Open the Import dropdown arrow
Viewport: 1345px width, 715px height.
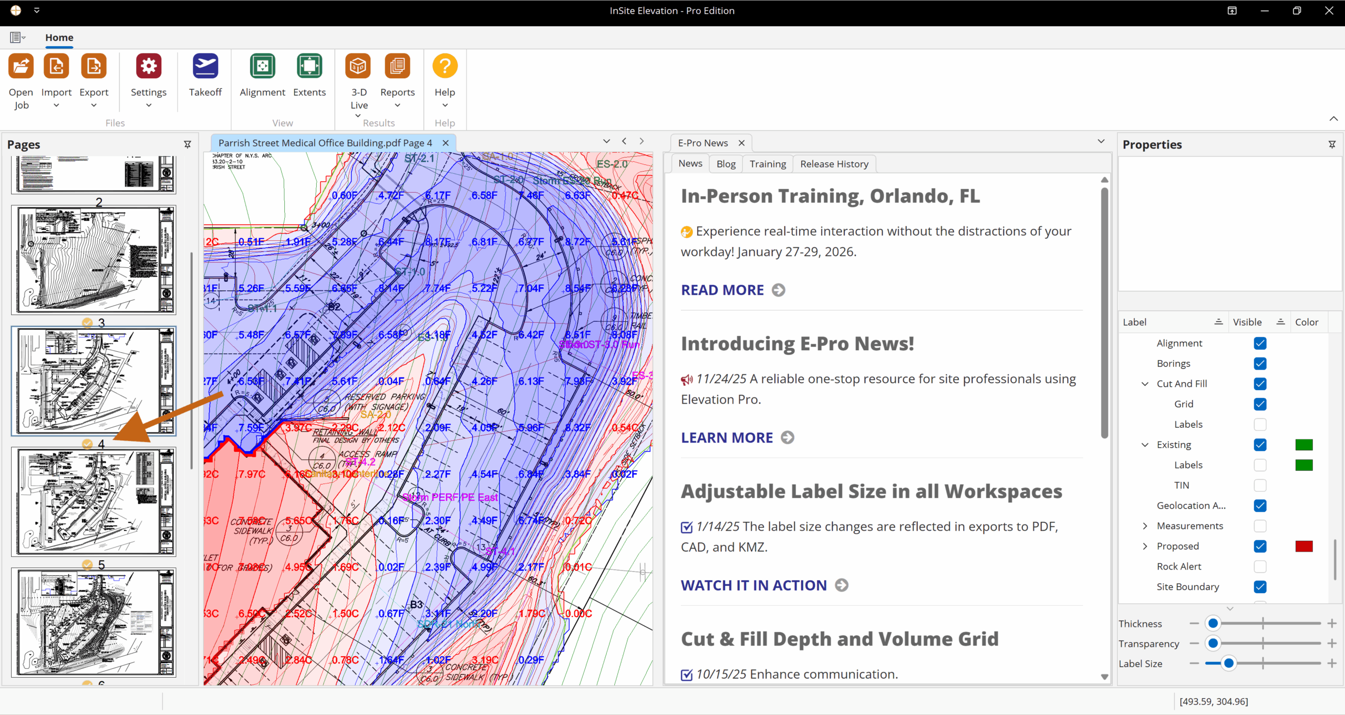(56, 106)
